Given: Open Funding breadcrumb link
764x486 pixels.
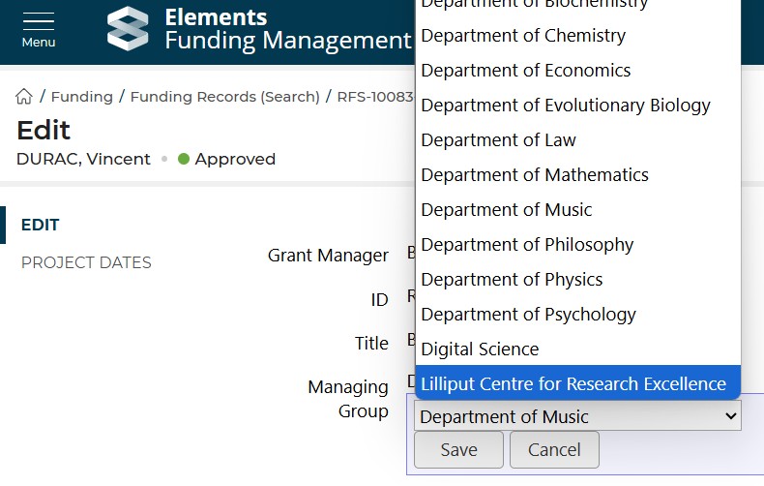Looking at the screenshot, I should click(81, 97).
